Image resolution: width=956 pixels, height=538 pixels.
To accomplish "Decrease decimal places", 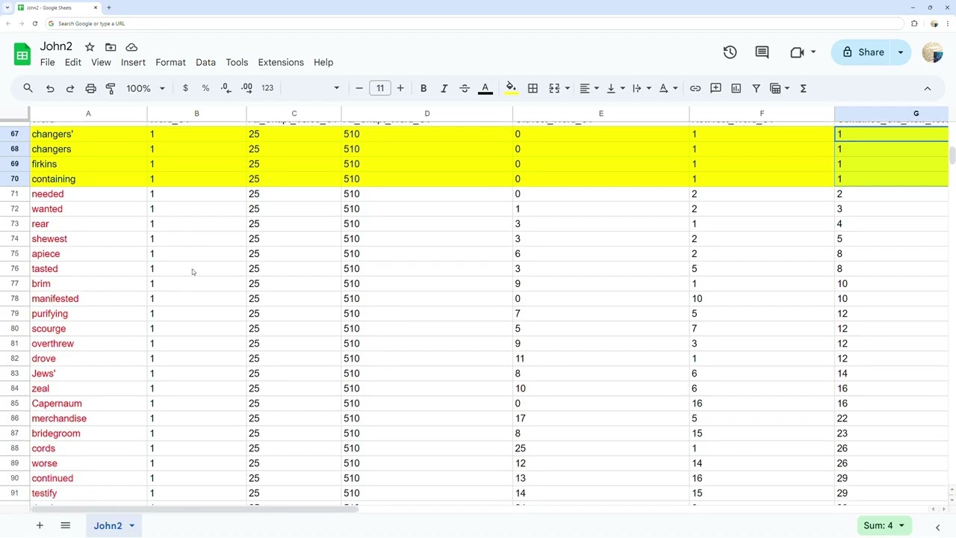I will [x=226, y=88].
